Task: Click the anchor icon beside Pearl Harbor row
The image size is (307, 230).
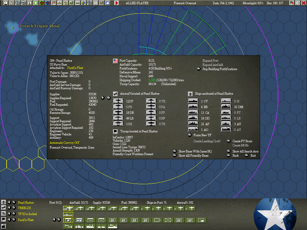Action: (3, 202)
